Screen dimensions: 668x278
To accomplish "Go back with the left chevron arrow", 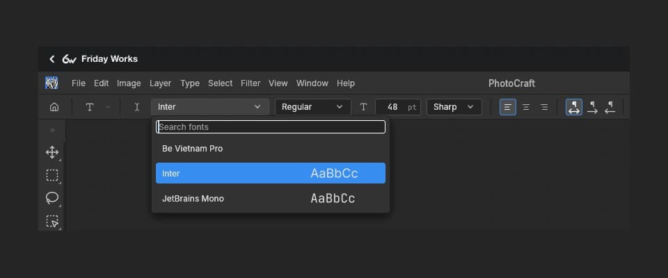I will 52,59.
